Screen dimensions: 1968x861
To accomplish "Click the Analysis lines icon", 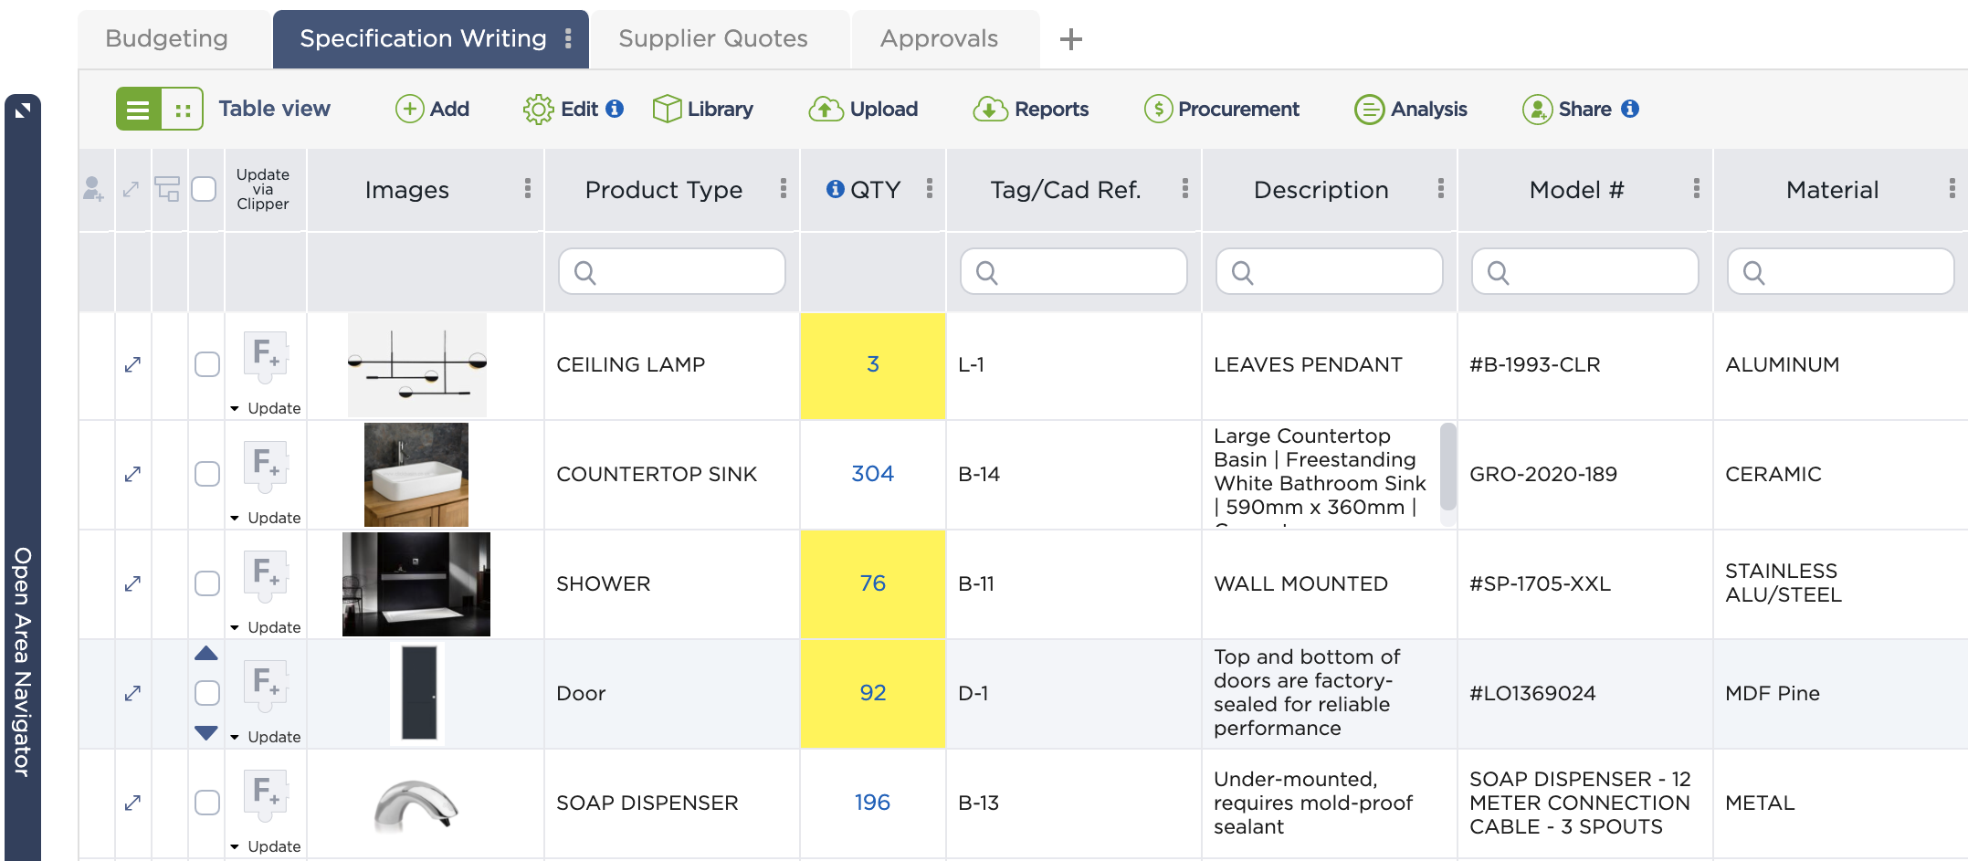I will (1369, 109).
